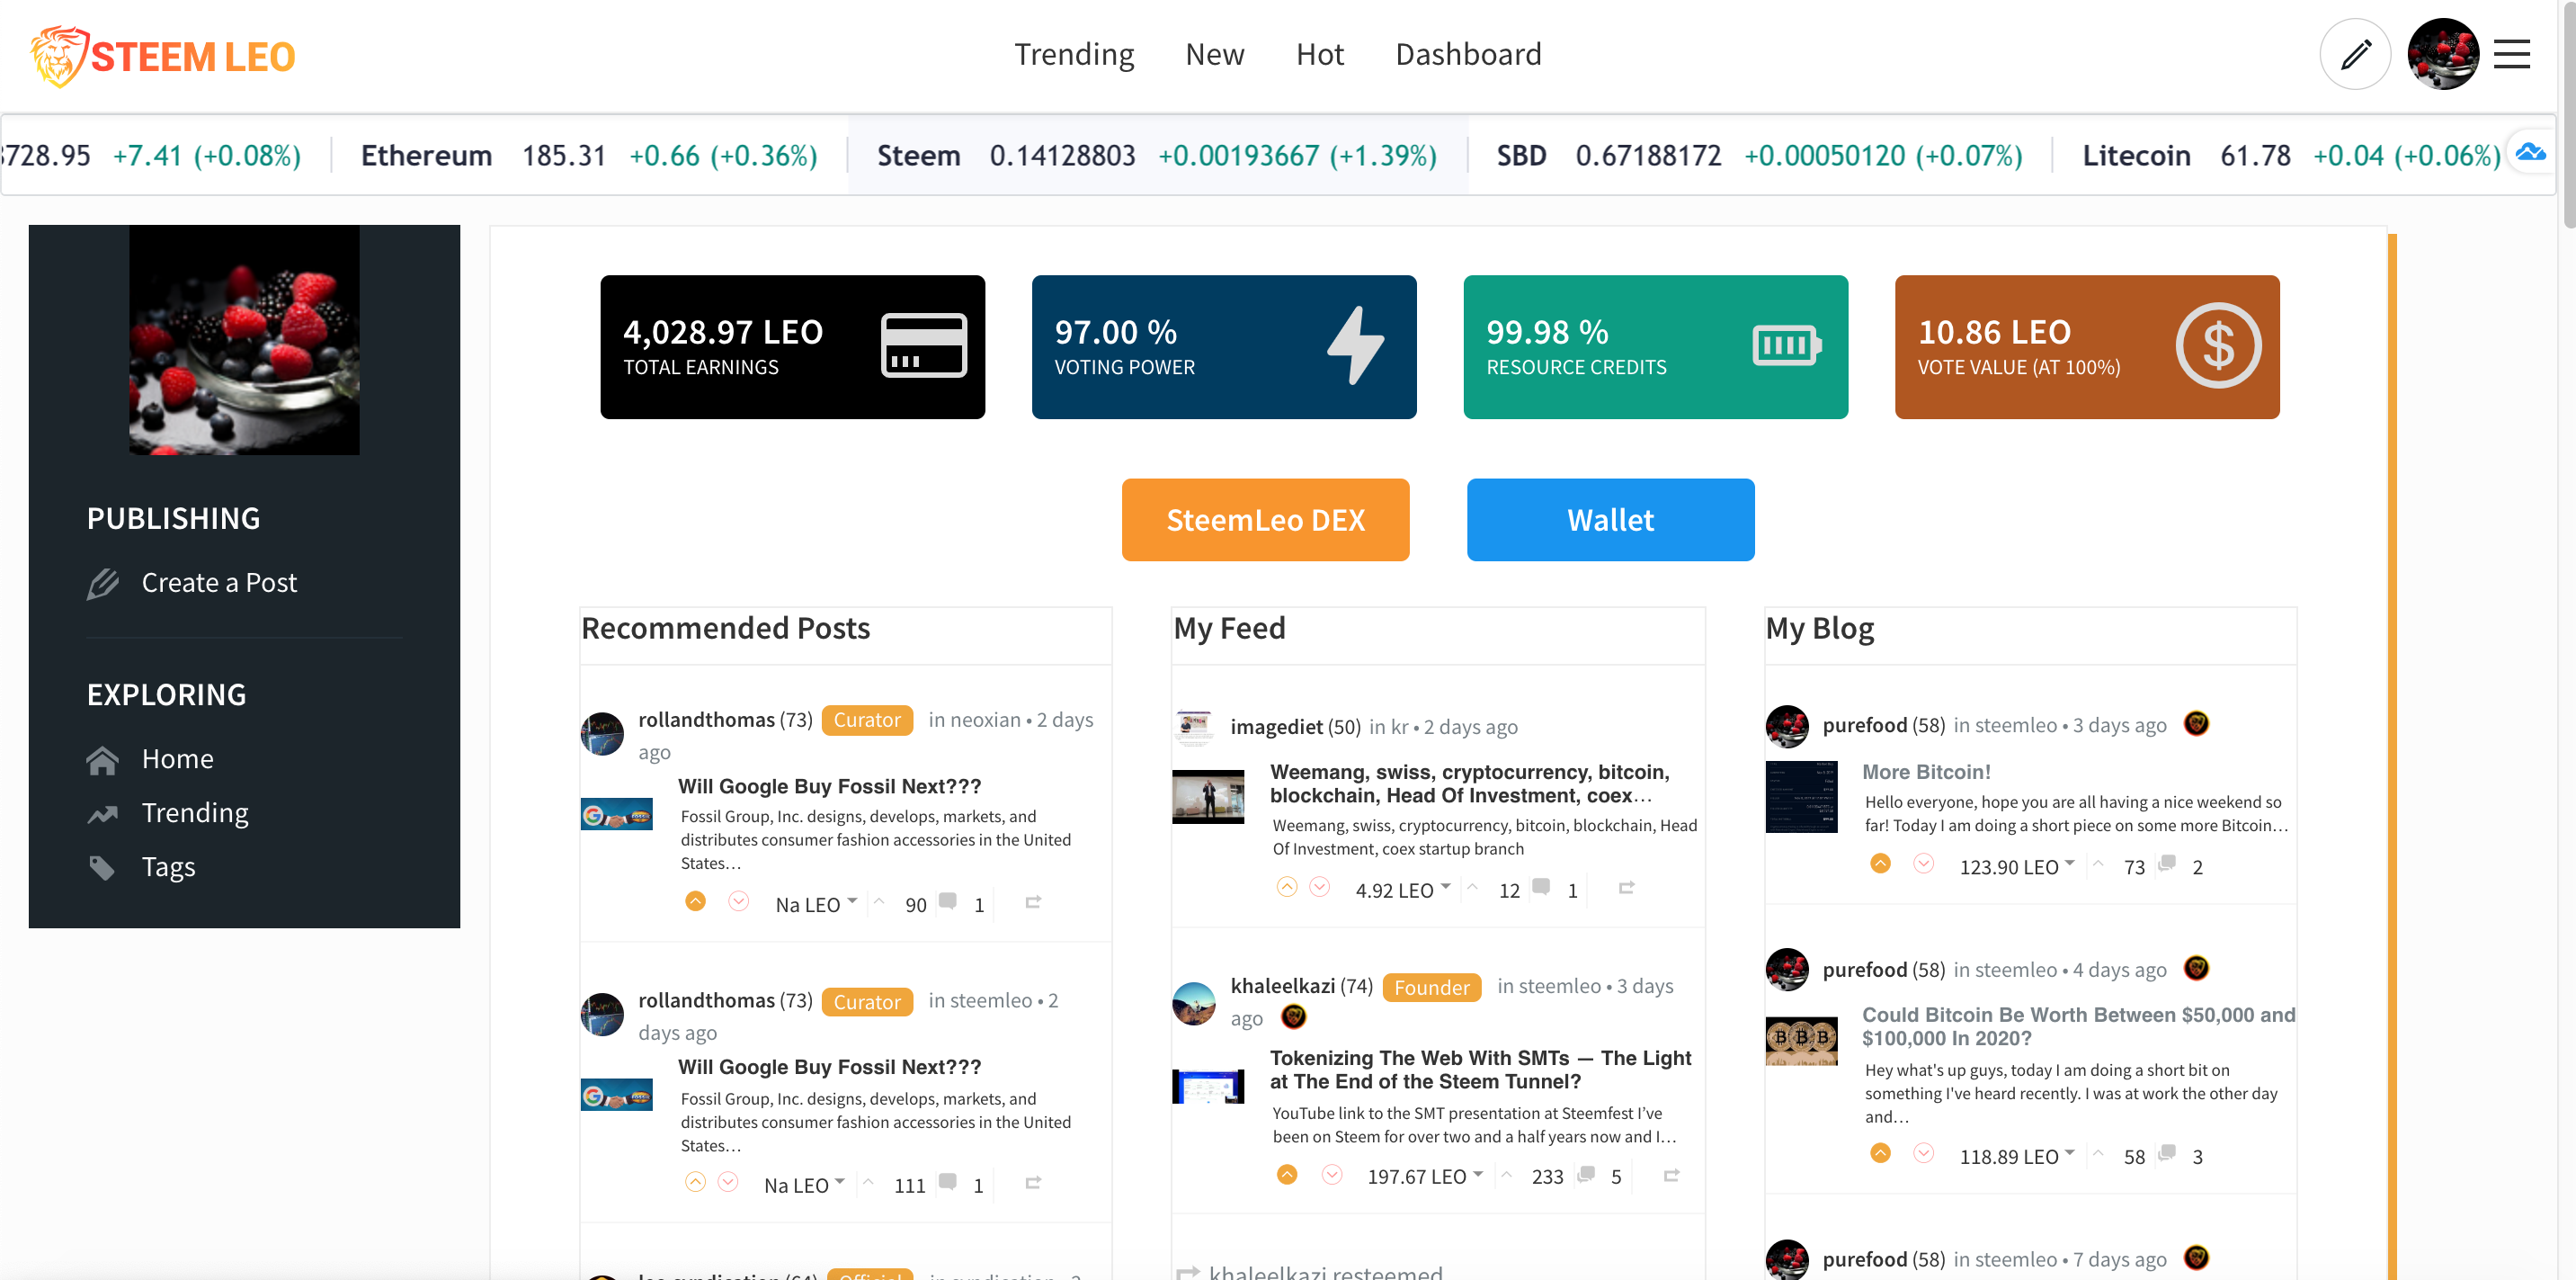Click the blue ticker widget icon at the right edge
This screenshot has width=2576, height=1280.
2530,152
